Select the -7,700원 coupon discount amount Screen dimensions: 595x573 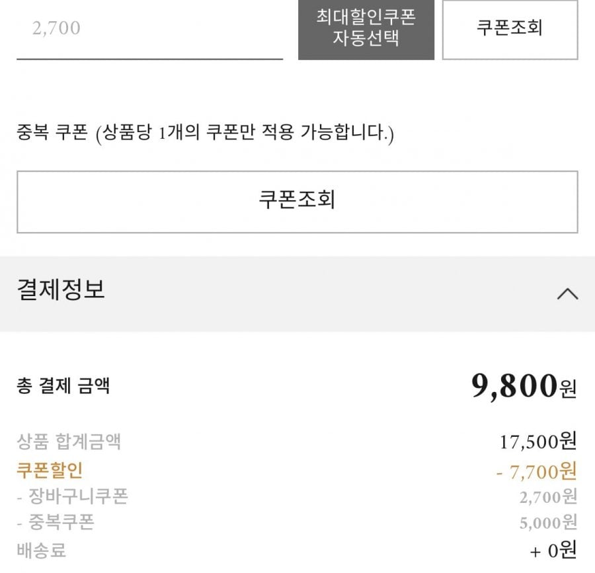tap(535, 471)
